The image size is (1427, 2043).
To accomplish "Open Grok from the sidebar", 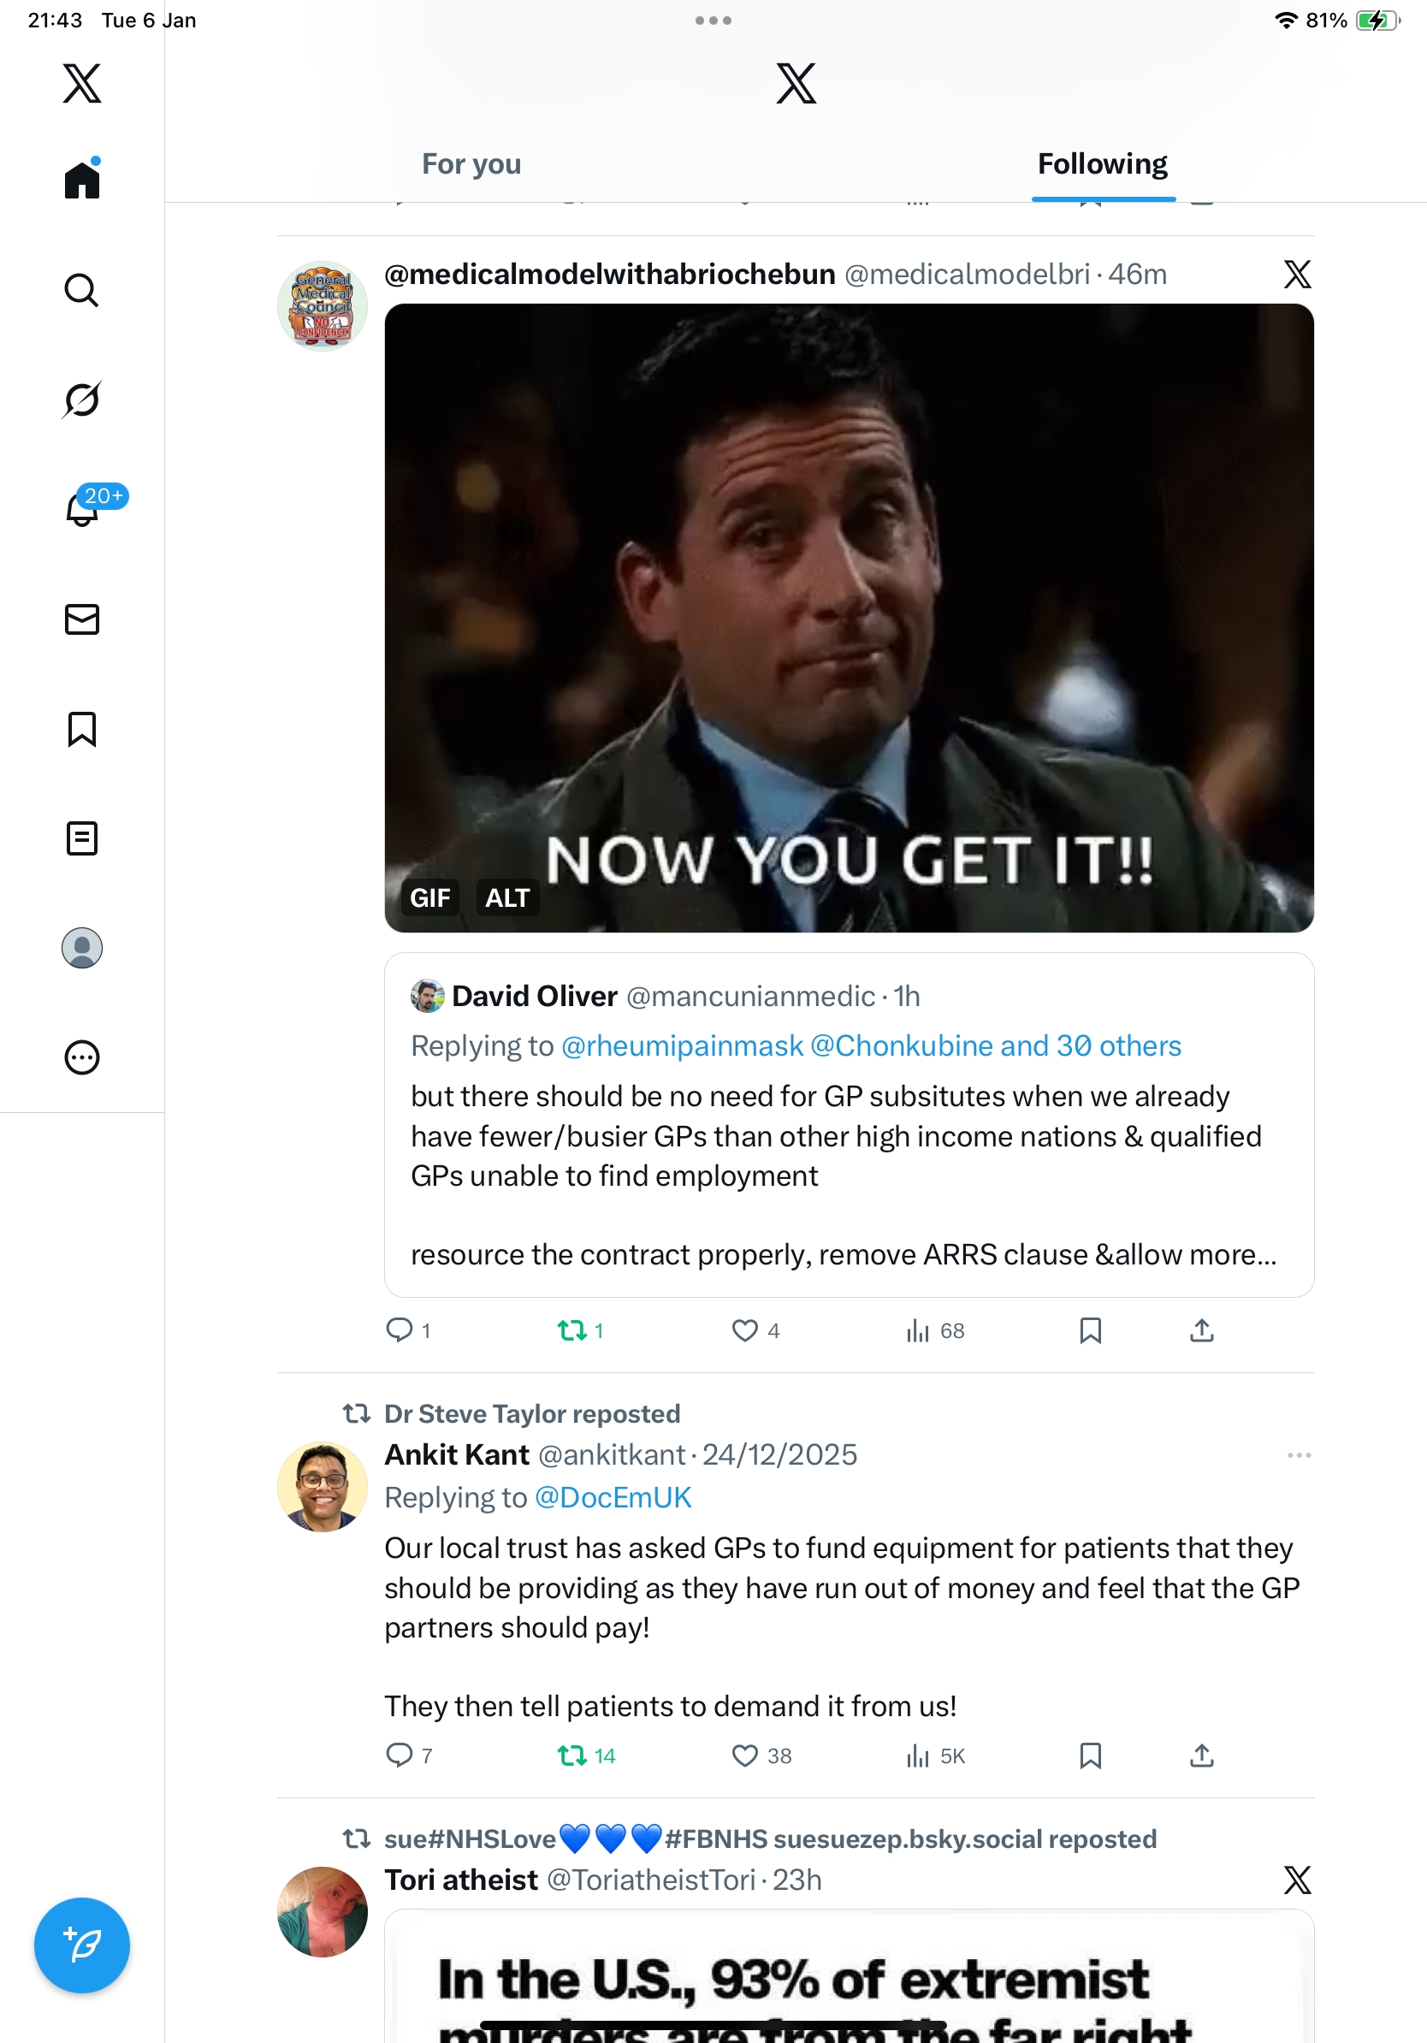I will (81, 400).
